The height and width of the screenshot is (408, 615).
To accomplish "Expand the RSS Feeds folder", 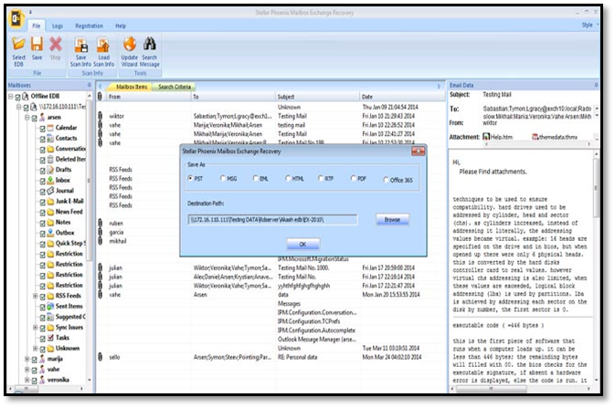I will point(36,296).
